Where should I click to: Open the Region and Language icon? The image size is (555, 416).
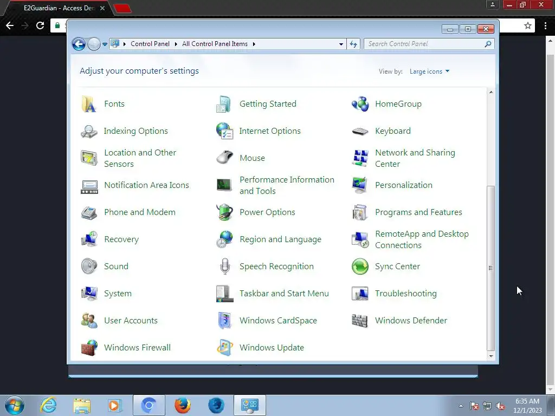coord(224,239)
